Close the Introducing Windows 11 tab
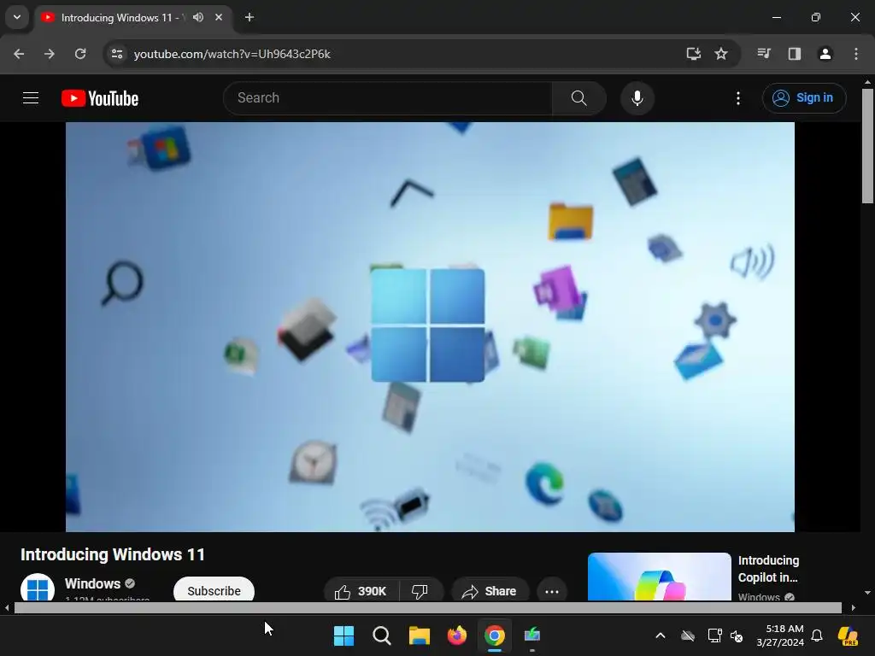 tap(219, 17)
